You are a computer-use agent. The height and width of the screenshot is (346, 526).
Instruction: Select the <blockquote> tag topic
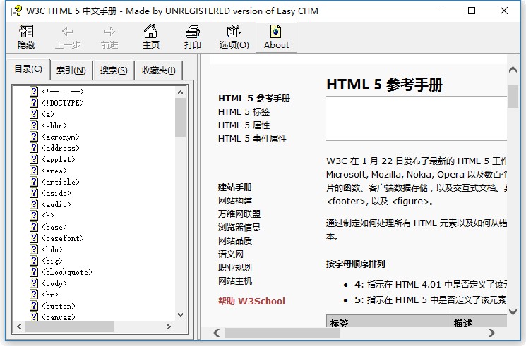point(67,272)
